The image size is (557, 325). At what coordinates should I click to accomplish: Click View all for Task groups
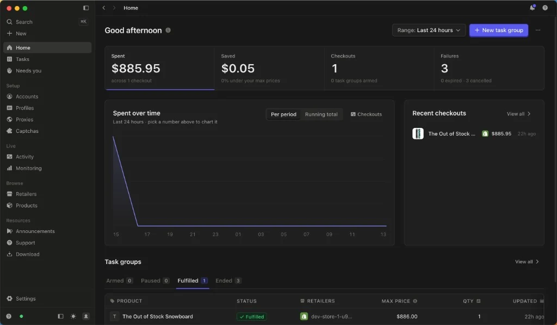pyautogui.click(x=527, y=262)
